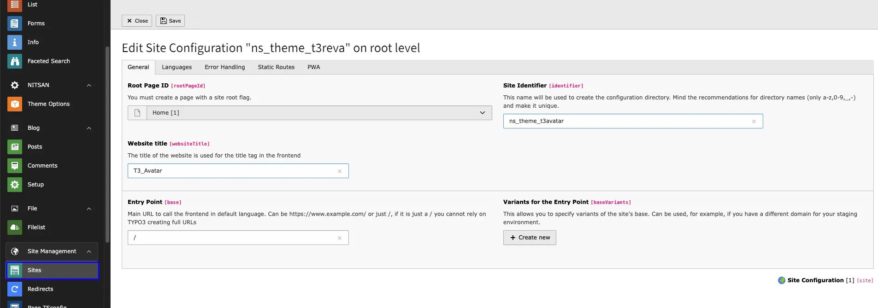Viewport: 878px width, 308px height.
Task: Open the Posts module icon
Action: point(15,147)
